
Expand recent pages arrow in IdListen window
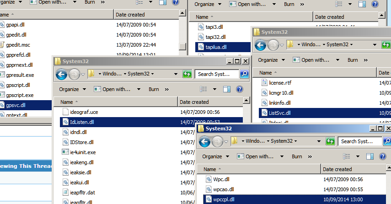coord(83,74)
